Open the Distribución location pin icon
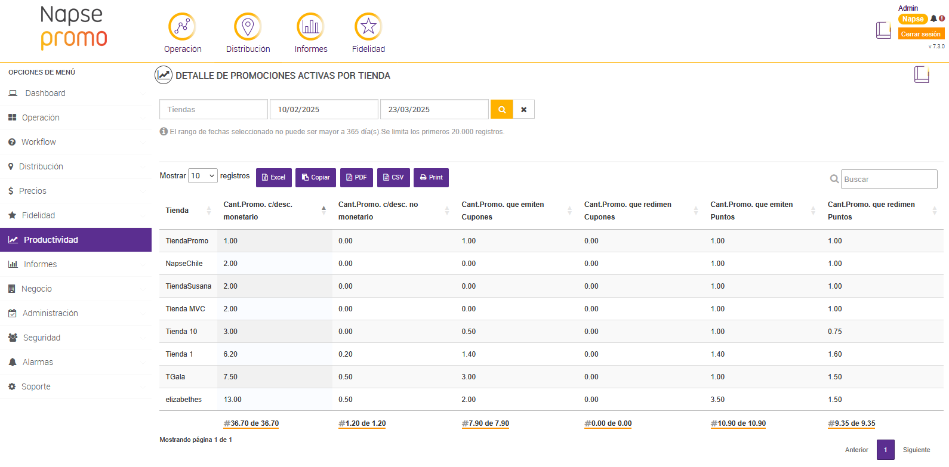The image size is (949, 467). (248, 27)
